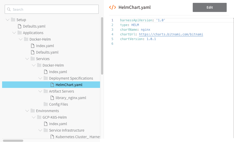Image resolution: width=234 pixels, height=142 pixels.
Task: Click the file icon of Kubernetes Cluster row
Action: point(52,137)
